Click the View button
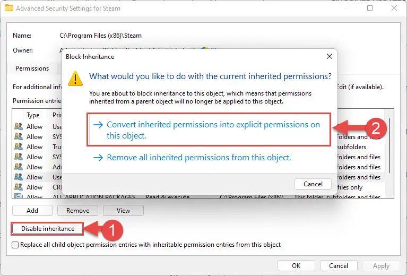 (123, 211)
